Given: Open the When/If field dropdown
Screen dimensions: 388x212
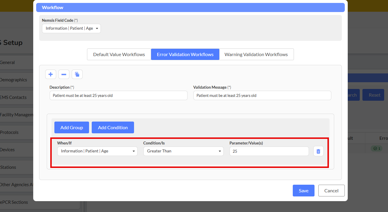Looking at the screenshot, I should click(x=97, y=151).
